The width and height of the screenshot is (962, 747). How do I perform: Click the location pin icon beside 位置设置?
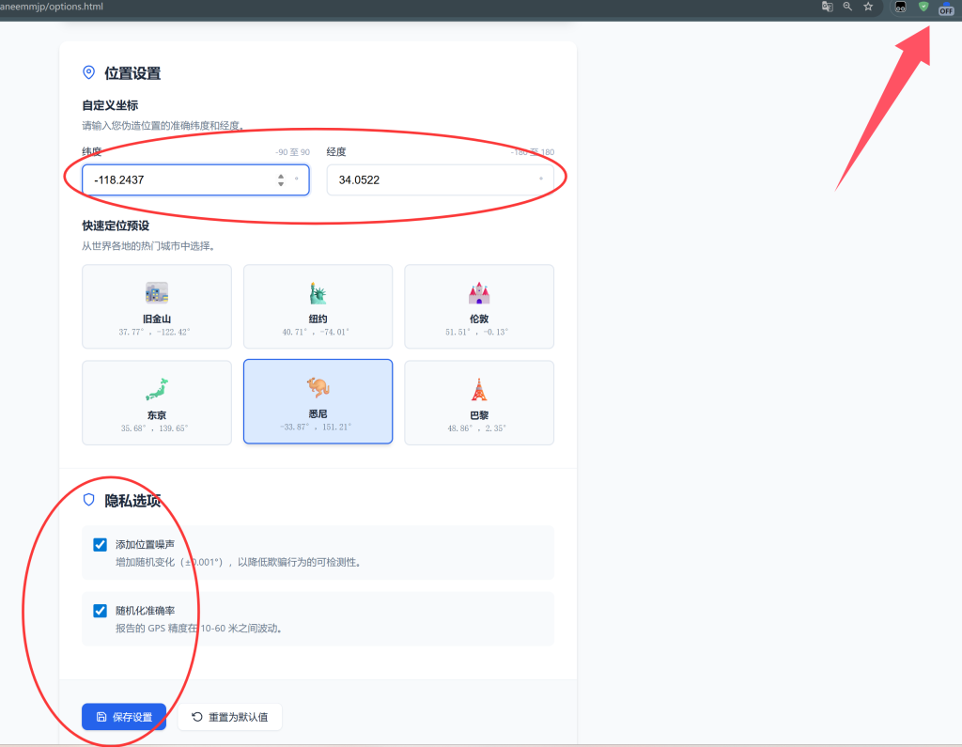point(88,72)
